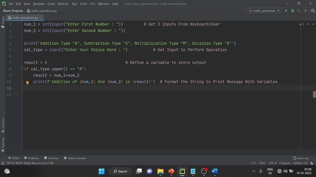
Task: Open the VCS menu
Action: pos(93,3)
